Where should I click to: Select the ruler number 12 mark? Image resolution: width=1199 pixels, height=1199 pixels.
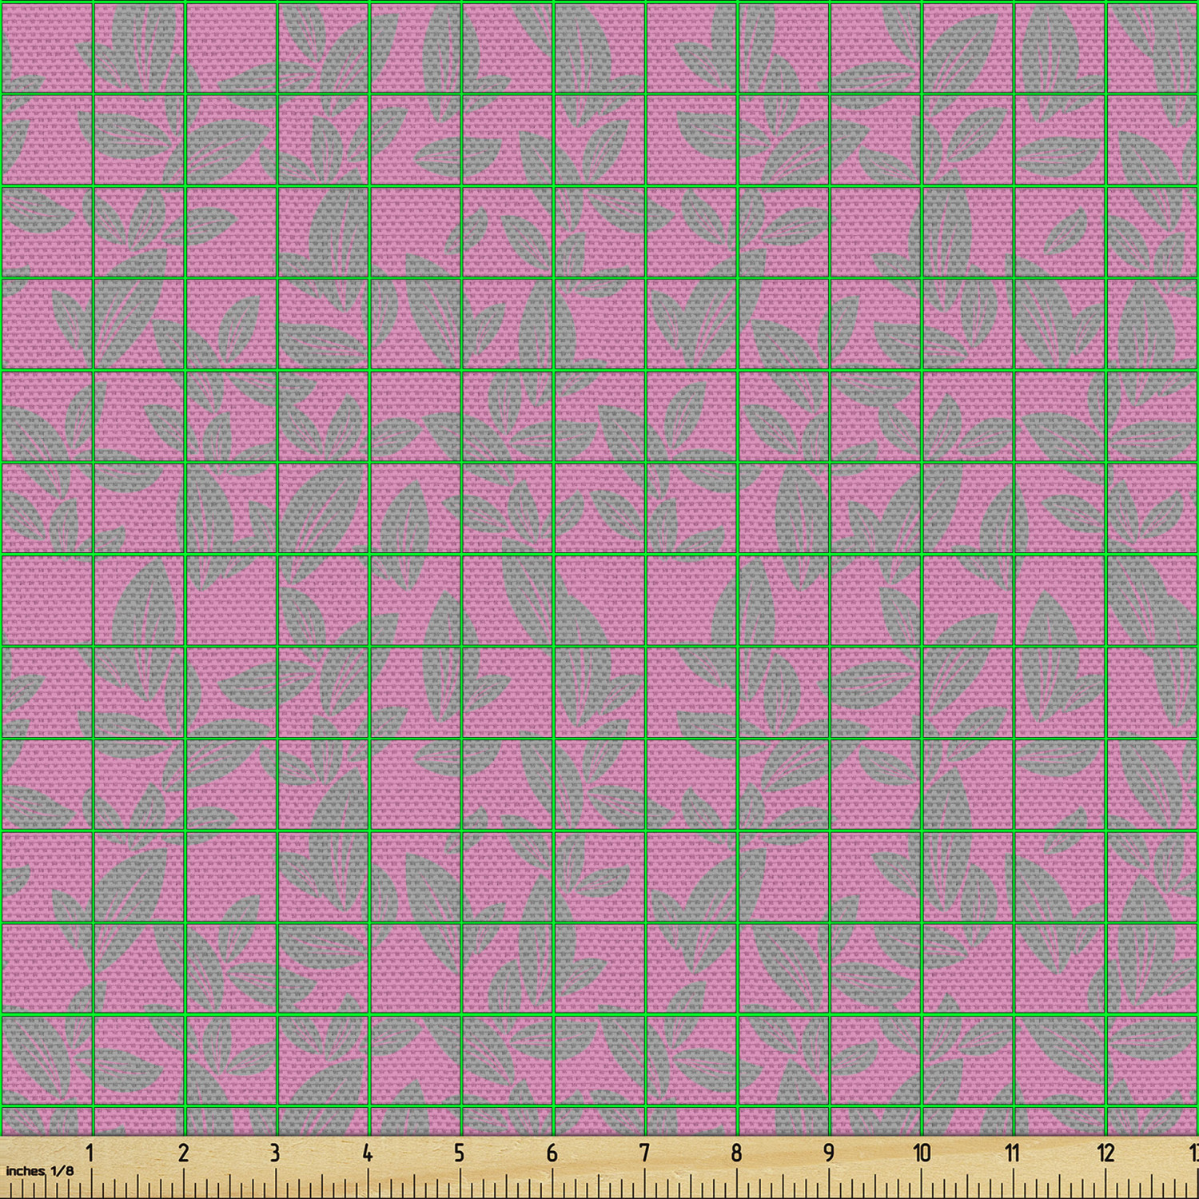point(1105,1153)
